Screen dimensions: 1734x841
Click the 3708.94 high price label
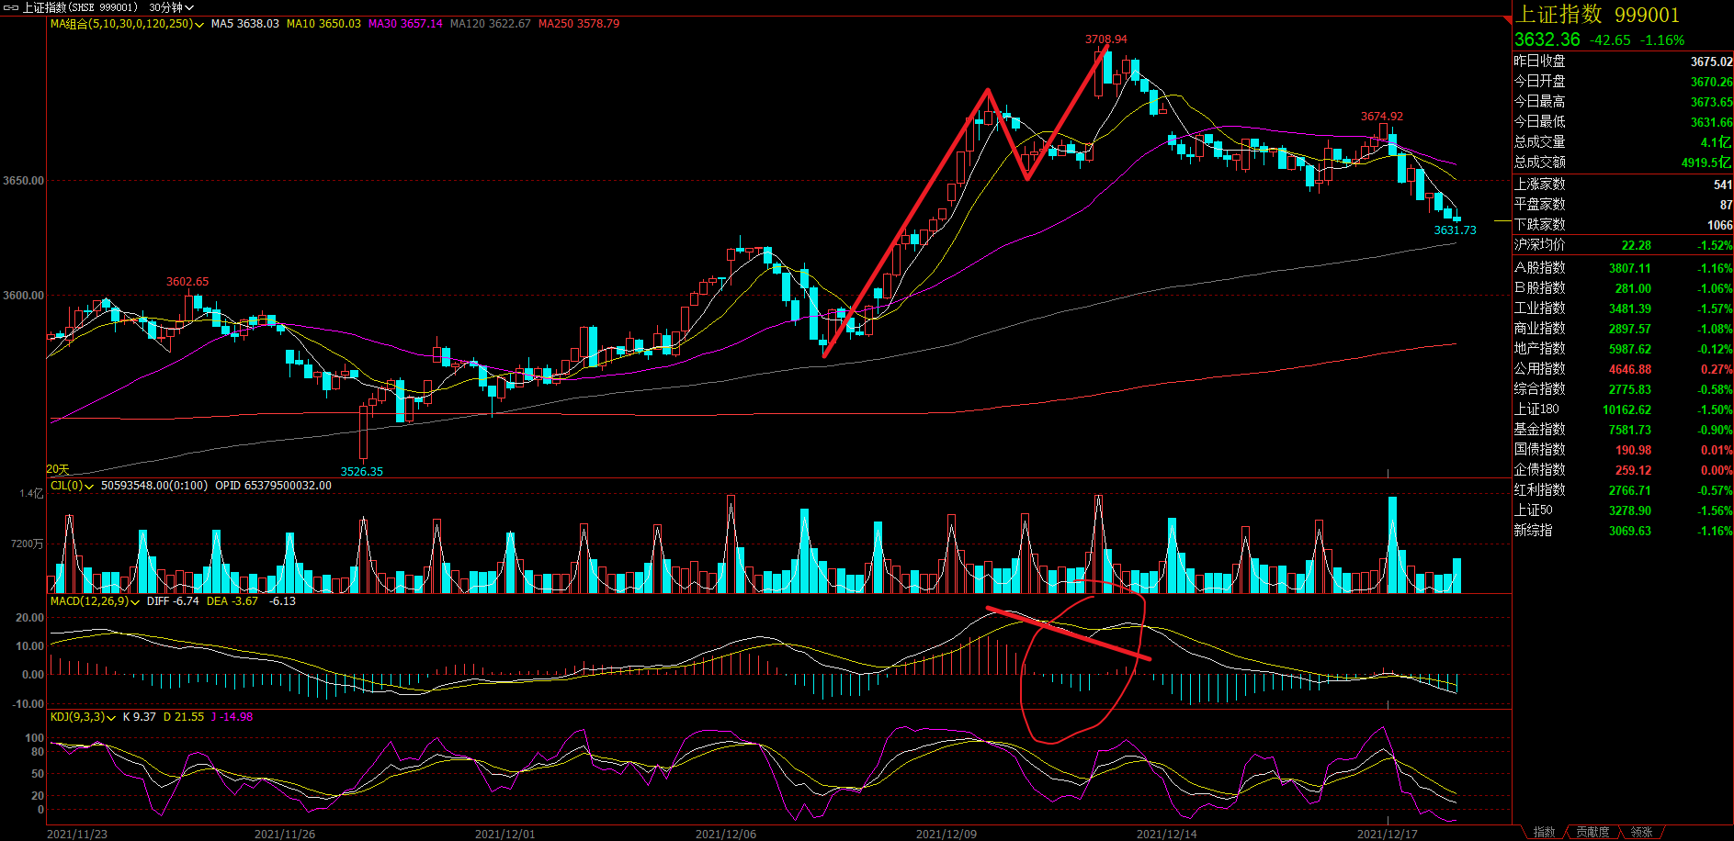point(1105,39)
